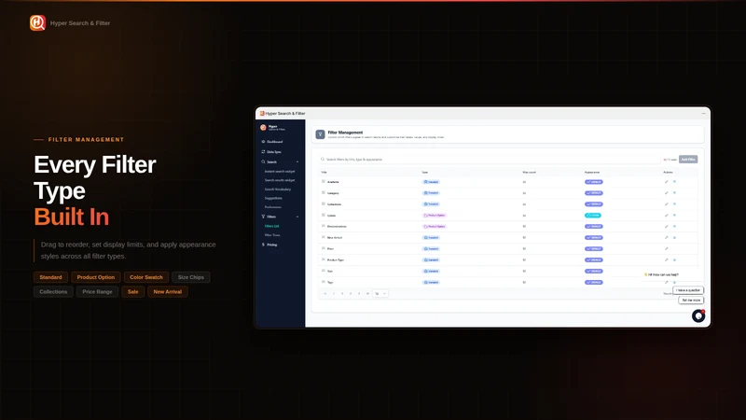The image size is (746, 420).
Task: Open Instant search widget page
Action: [280, 172]
